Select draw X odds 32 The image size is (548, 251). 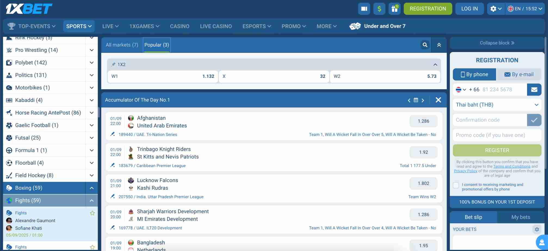274,76
